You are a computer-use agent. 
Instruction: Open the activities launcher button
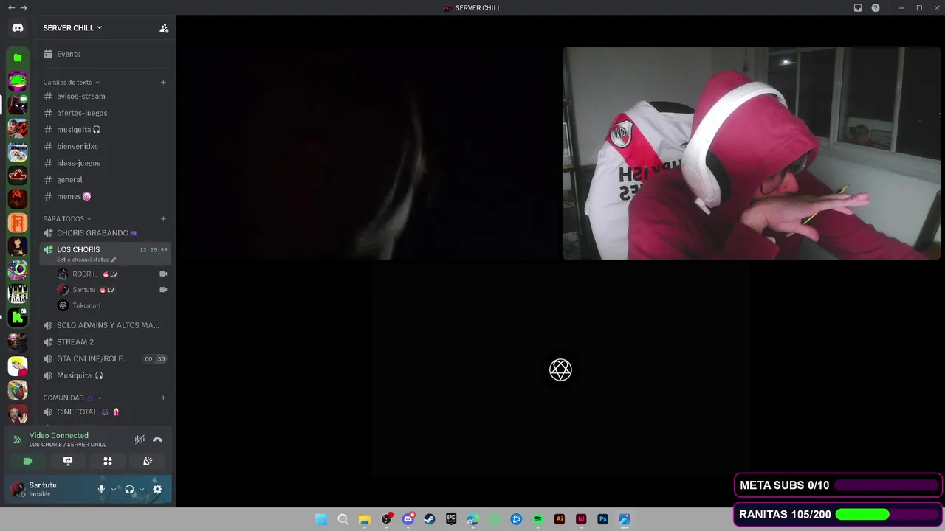click(108, 461)
